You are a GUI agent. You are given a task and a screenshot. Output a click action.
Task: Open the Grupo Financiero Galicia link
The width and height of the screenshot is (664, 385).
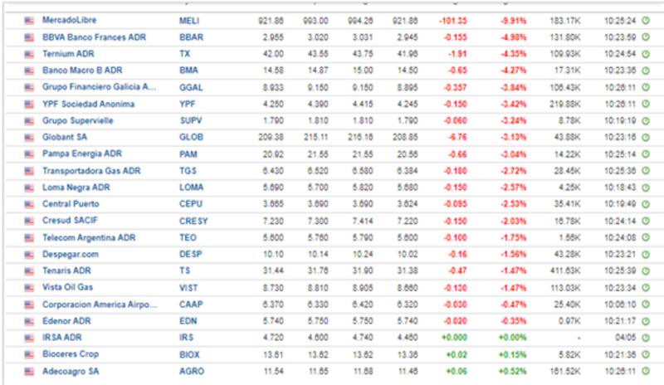(99, 87)
